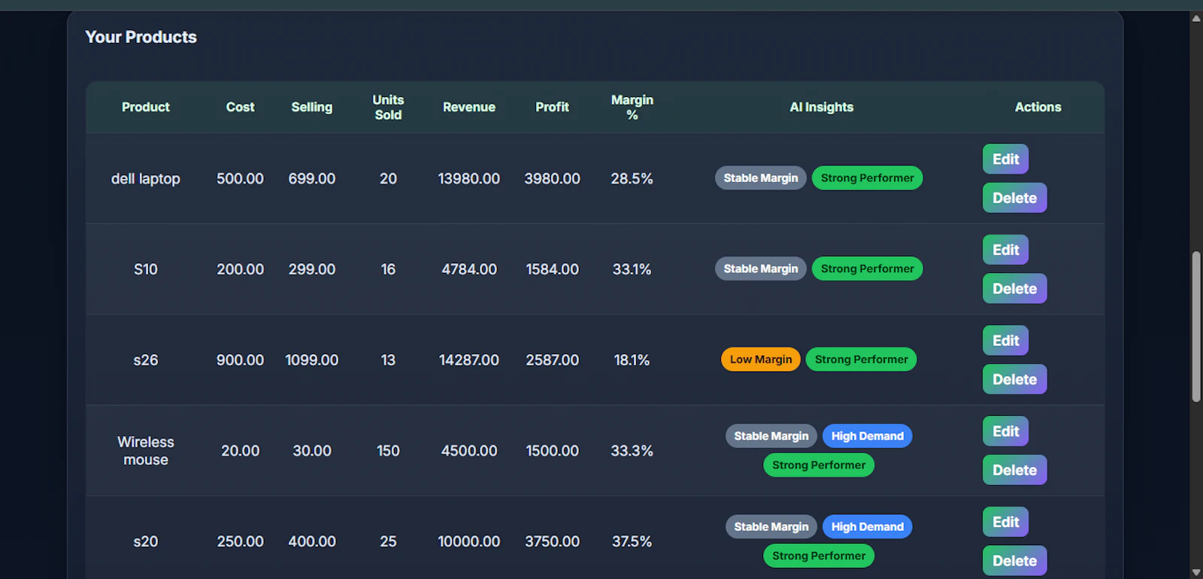The height and width of the screenshot is (579, 1203).
Task: Click the Cost column header
Action: pos(241,108)
